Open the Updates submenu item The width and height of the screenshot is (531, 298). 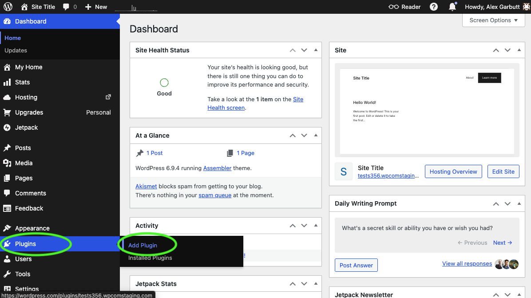[16, 51]
